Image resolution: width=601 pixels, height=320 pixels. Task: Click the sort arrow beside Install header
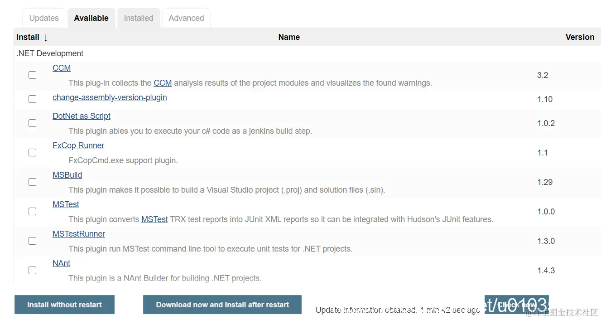pos(46,38)
